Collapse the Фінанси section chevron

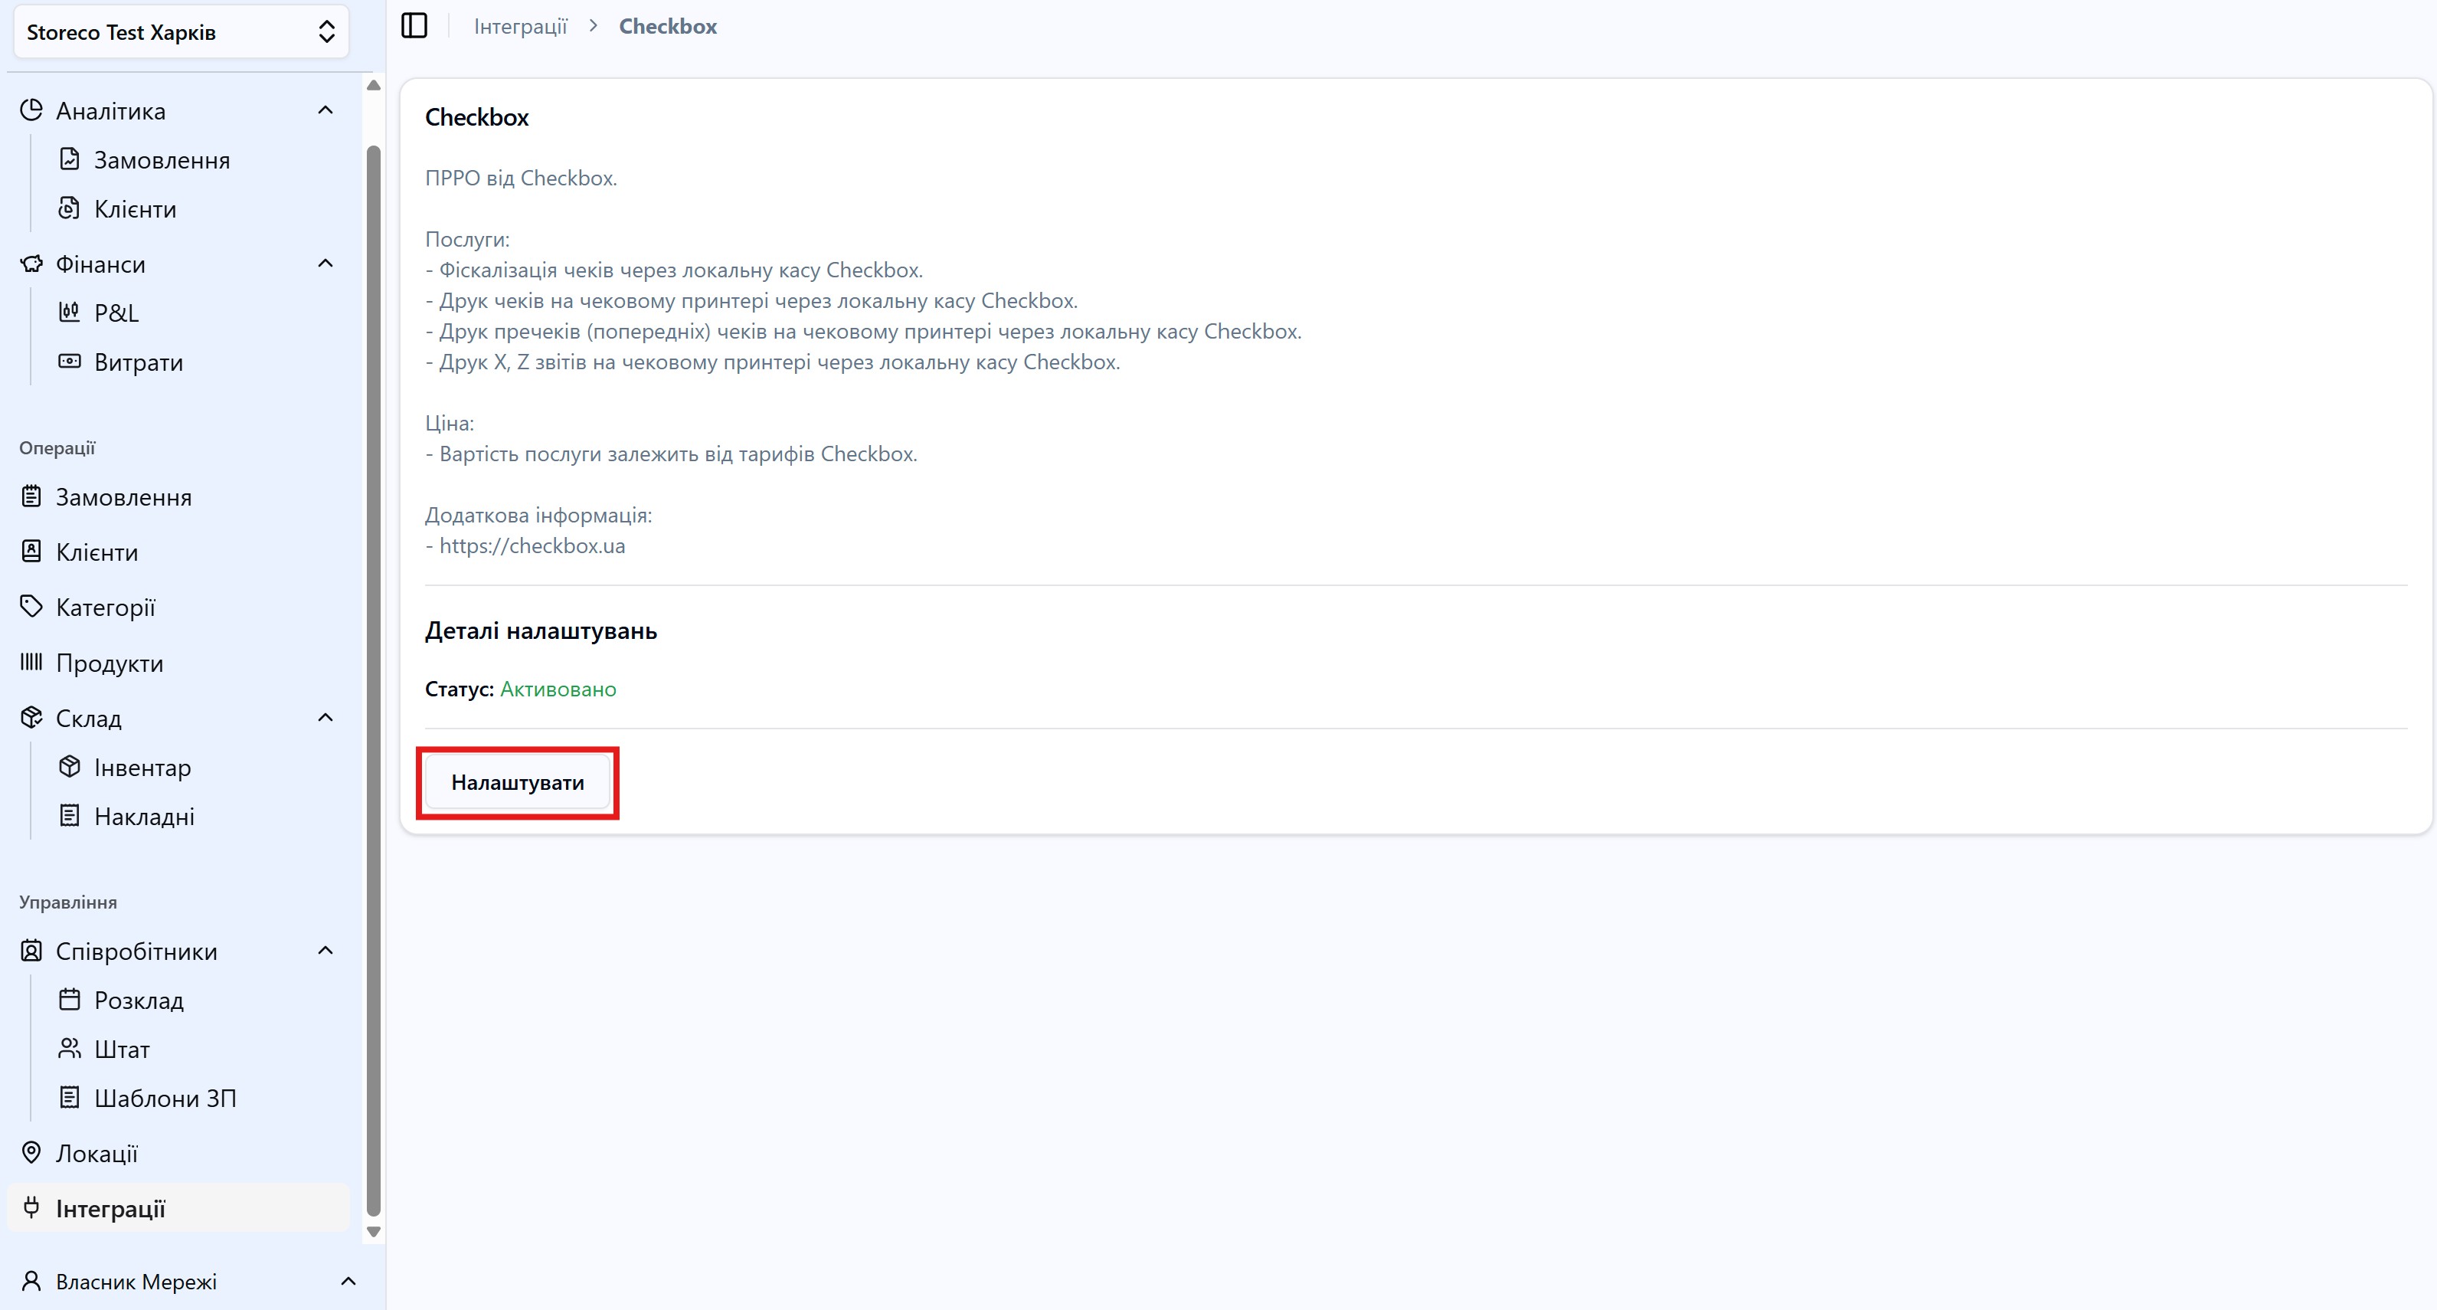325,263
